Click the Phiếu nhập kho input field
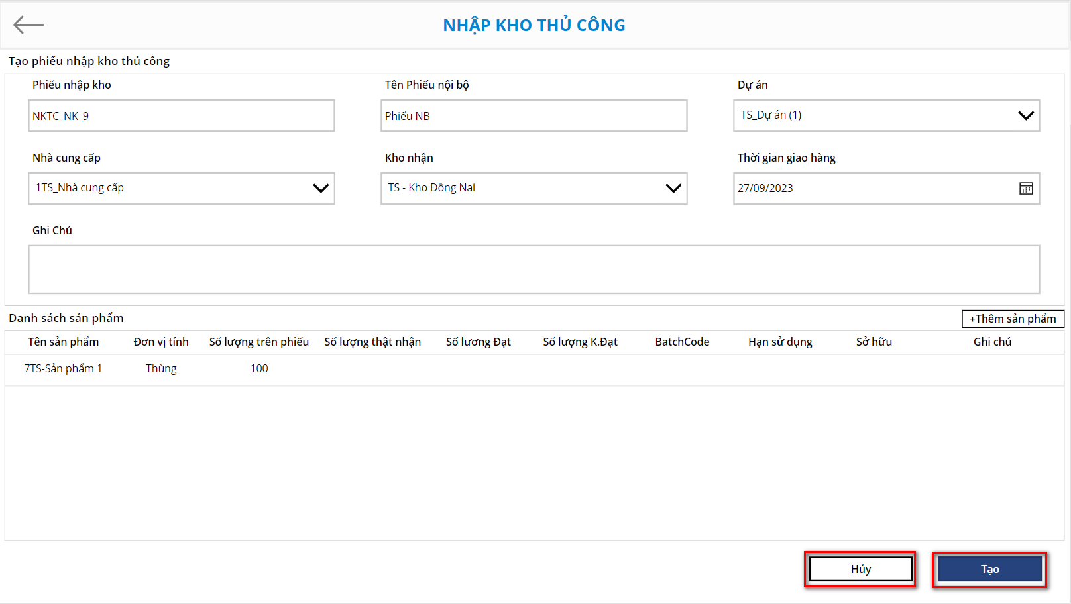Image resolution: width=1071 pixels, height=604 pixels. point(182,116)
